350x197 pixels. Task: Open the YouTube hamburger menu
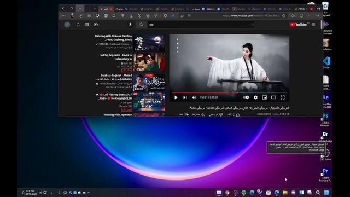point(313,24)
